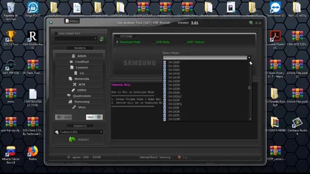Click the Stop icon in the status bar
Viewport: 310px width, 174px height.
(x=179, y=157)
